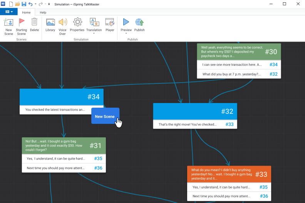
Task: Click 'Yes, I understand' reply in scene #33
Action: [x=229, y=187]
